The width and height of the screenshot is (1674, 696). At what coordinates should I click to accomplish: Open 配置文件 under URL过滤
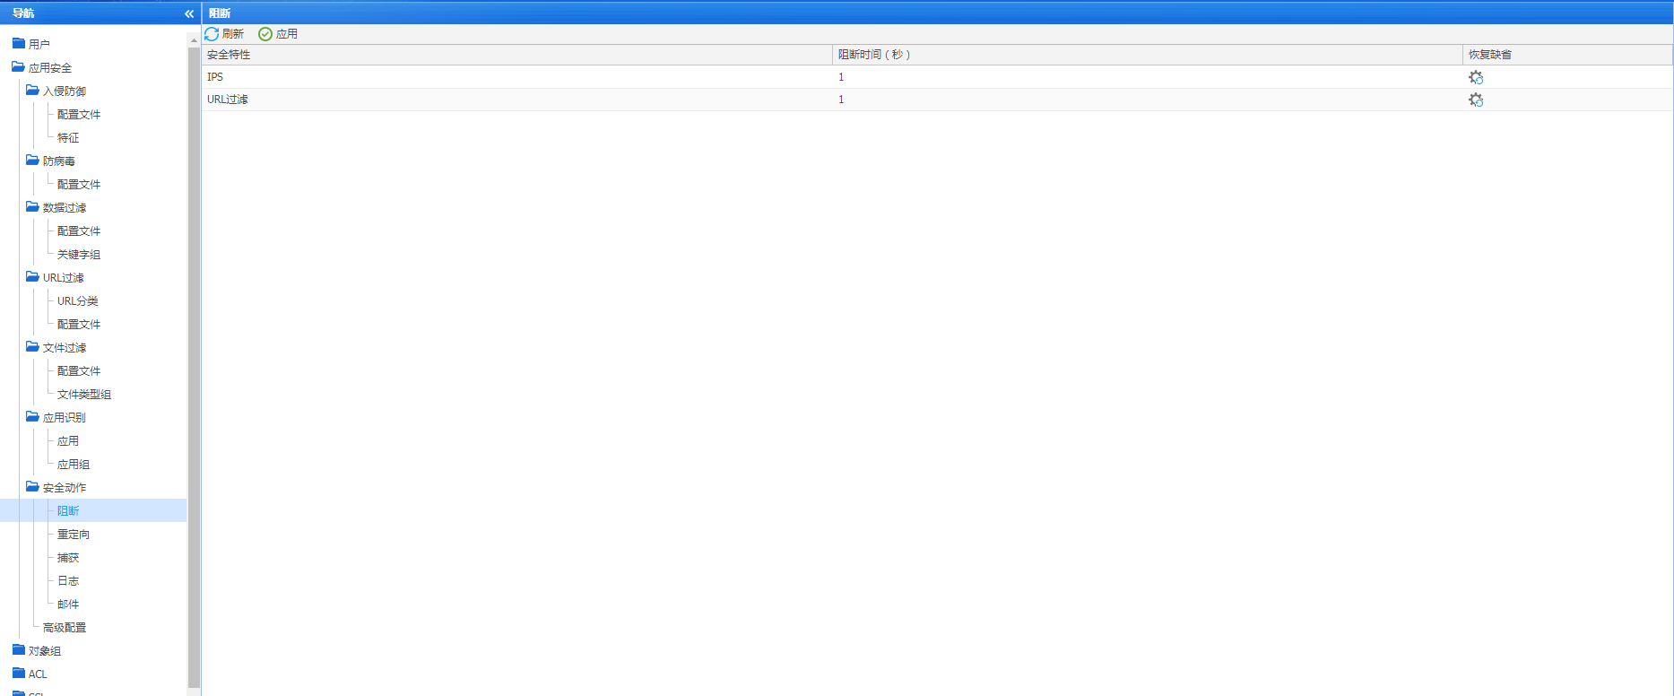click(79, 325)
